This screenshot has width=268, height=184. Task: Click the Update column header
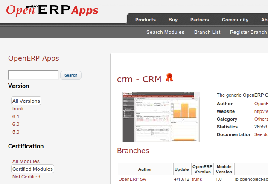point(182,169)
